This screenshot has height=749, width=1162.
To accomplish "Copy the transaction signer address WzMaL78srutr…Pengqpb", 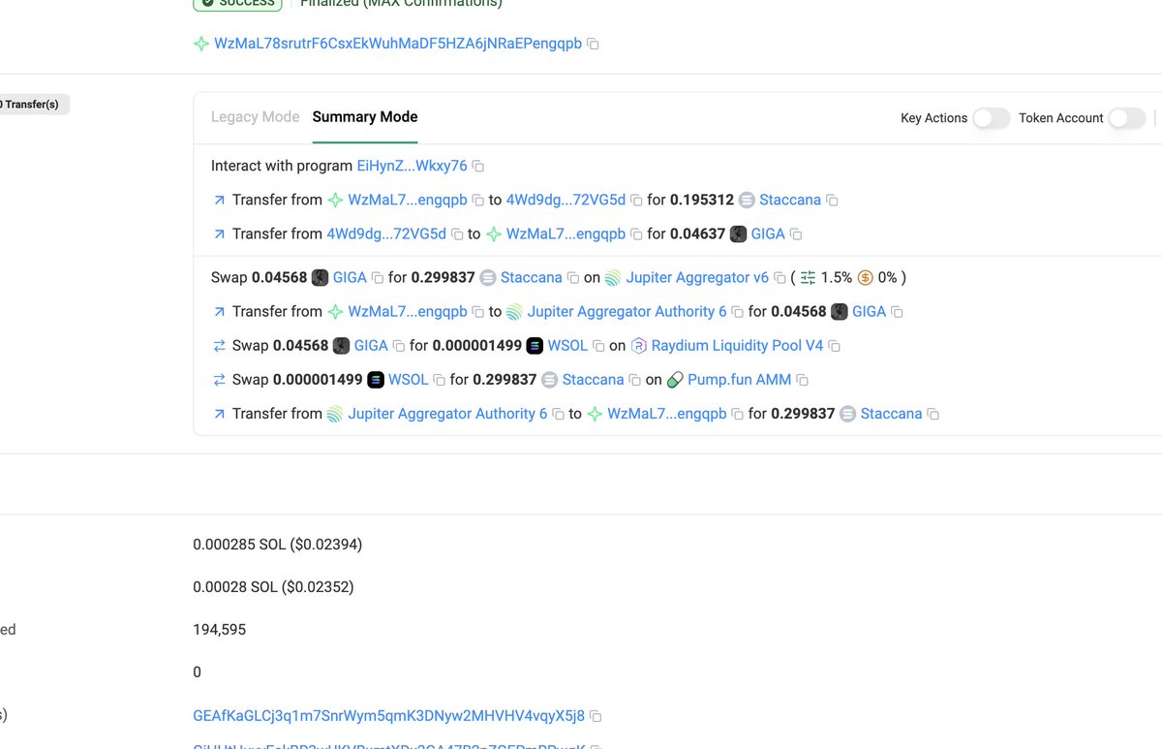I will click(x=594, y=45).
